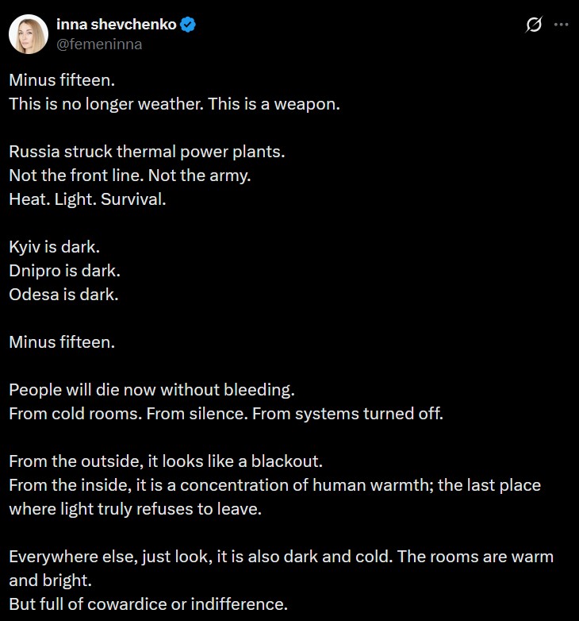Open the @femeninna handle link
Viewport: 579px width, 621px height.
click(99, 44)
